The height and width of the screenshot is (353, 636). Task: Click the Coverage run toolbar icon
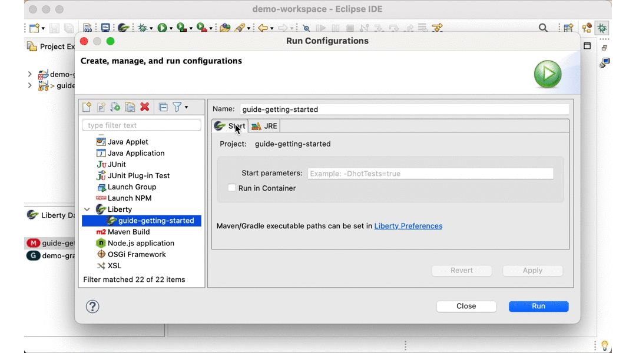pyautogui.click(x=182, y=28)
